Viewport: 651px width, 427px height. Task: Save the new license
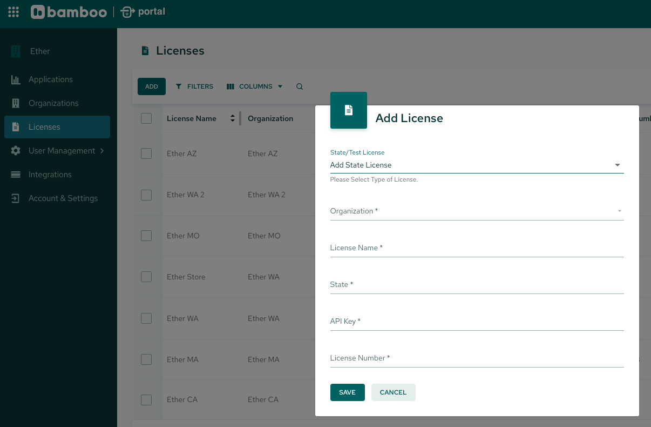pos(348,392)
